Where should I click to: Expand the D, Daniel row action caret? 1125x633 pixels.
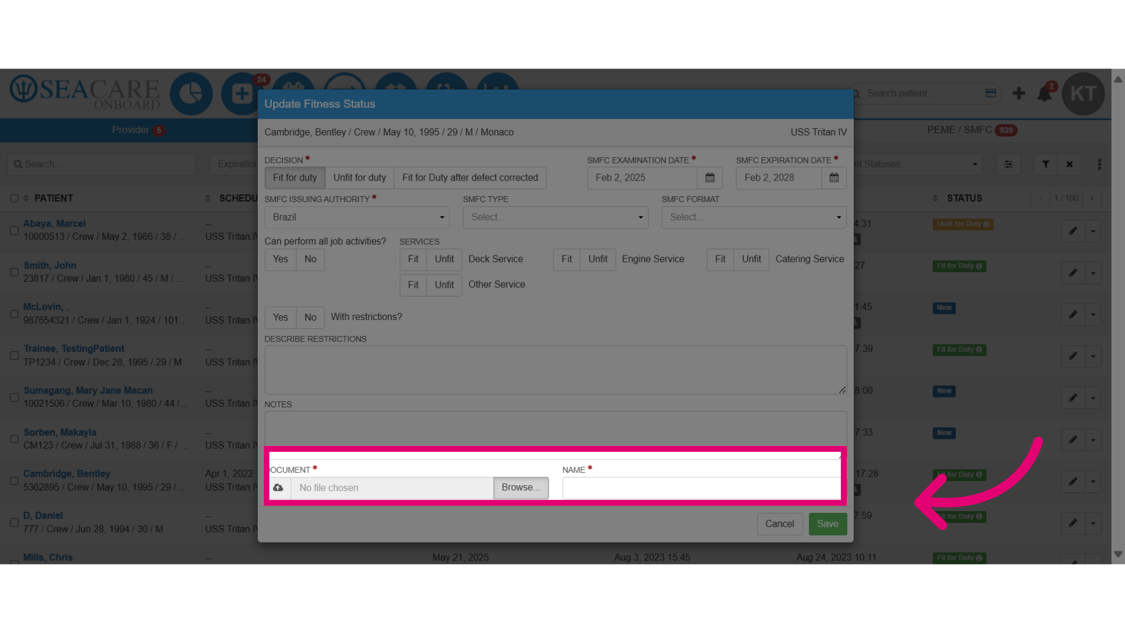[x=1093, y=523]
